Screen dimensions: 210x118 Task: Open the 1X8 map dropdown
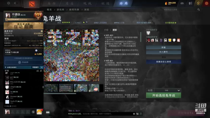click(167, 90)
